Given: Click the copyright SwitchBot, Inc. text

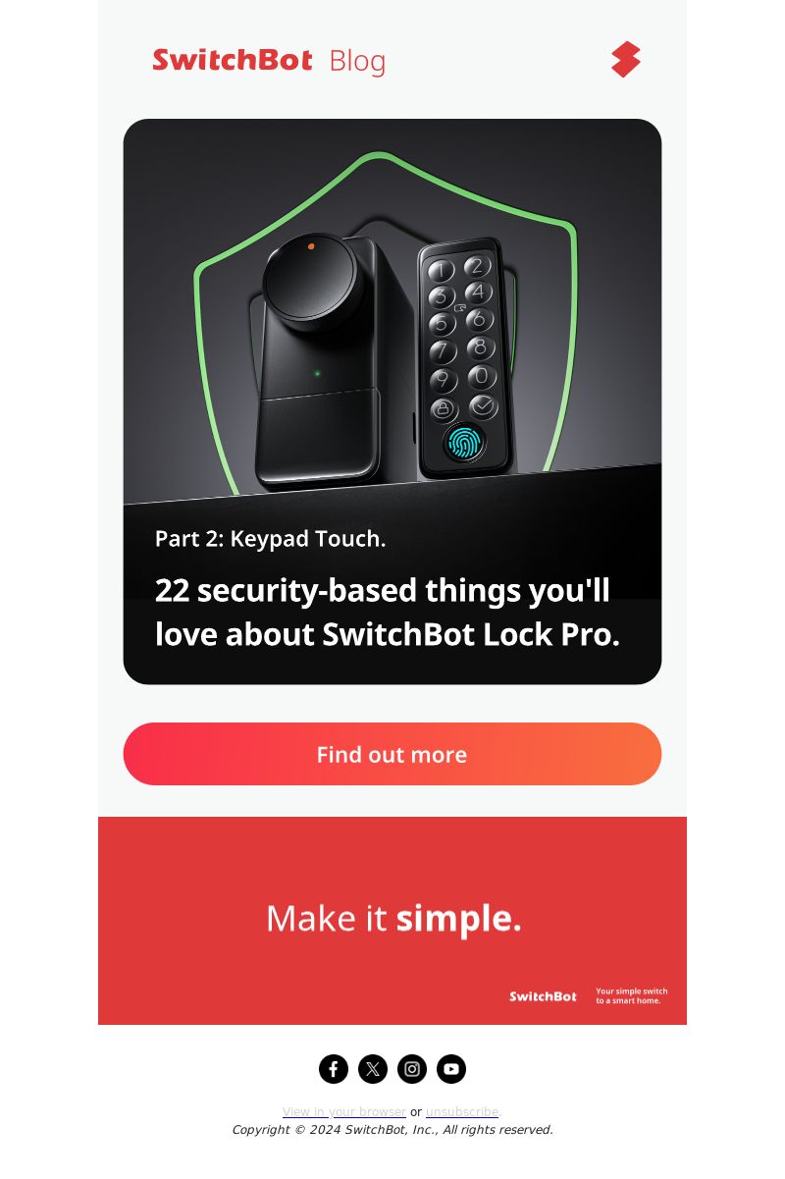Looking at the screenshot, I should tap(392, 1130).
